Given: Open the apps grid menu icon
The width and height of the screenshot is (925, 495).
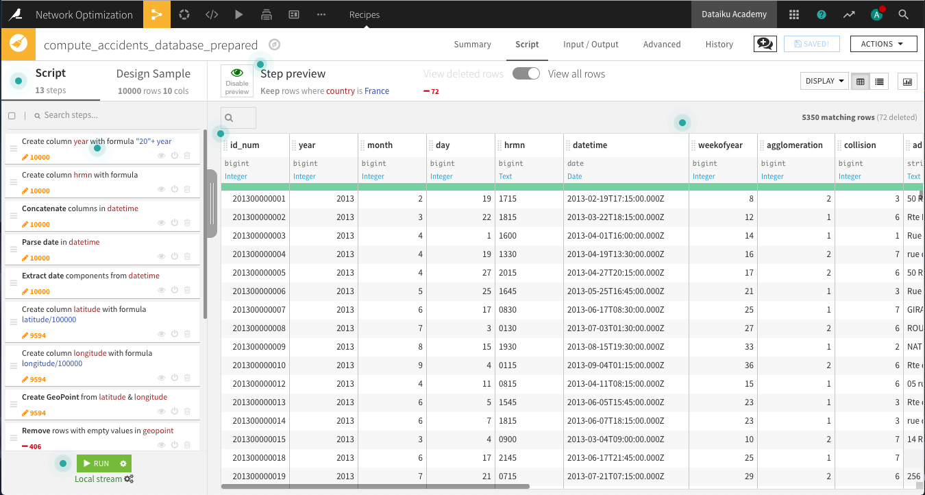Looking at the screenshot, I should (794, 14).
